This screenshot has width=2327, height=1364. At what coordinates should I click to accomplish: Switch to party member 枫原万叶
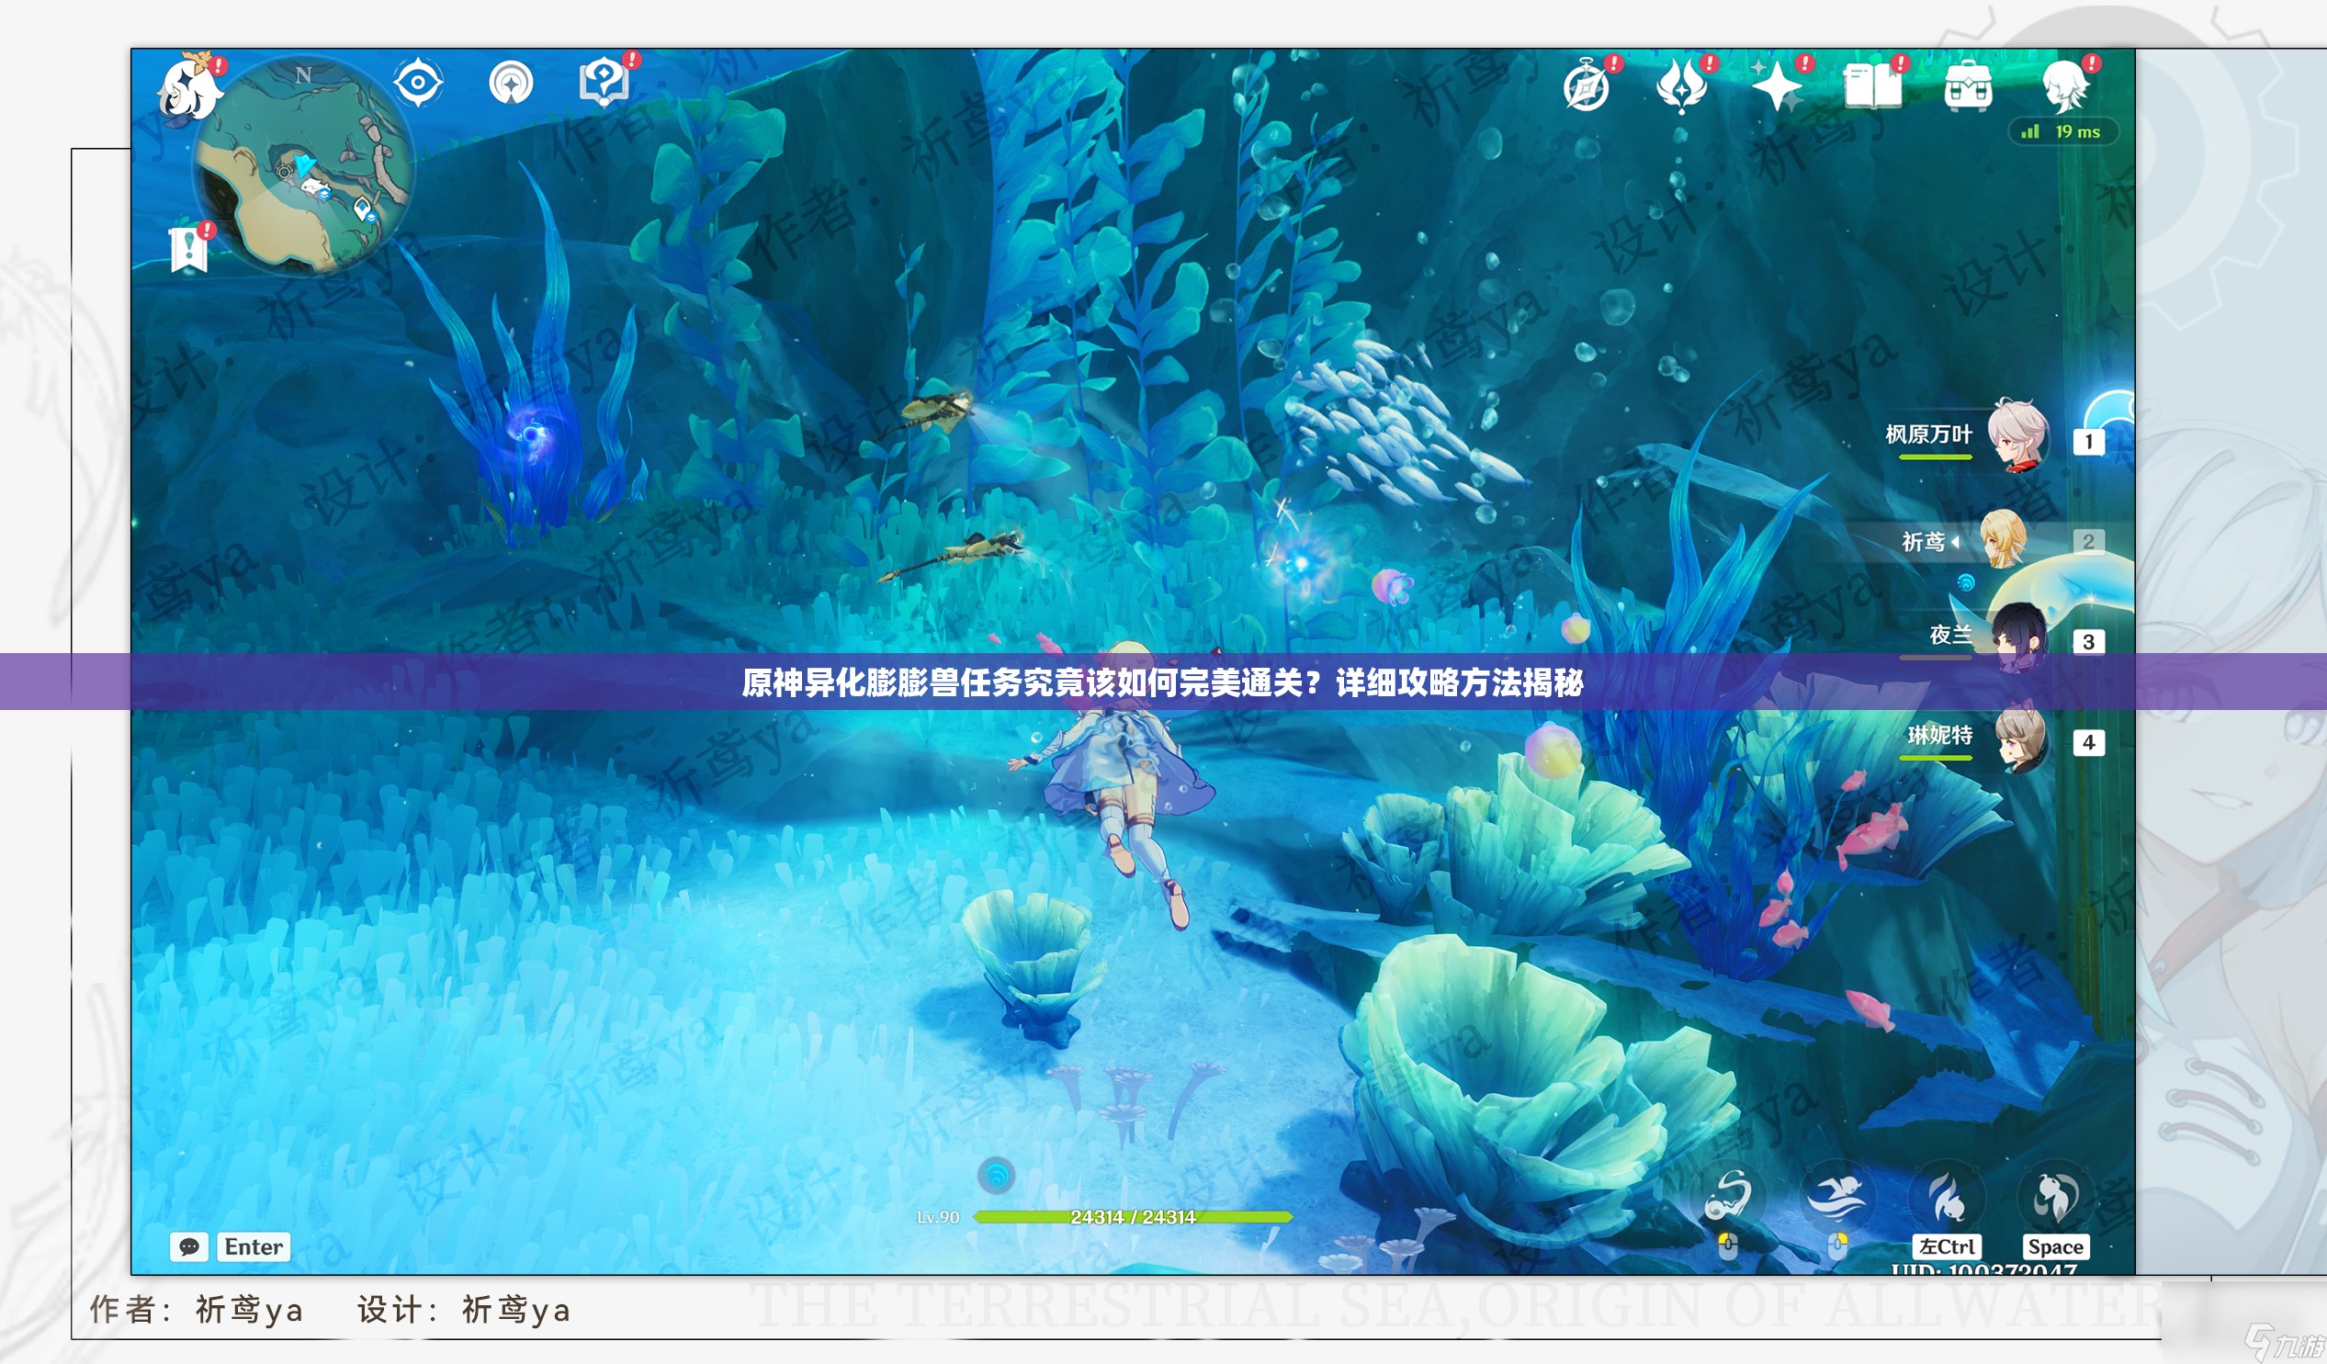tap(2017, 436)
